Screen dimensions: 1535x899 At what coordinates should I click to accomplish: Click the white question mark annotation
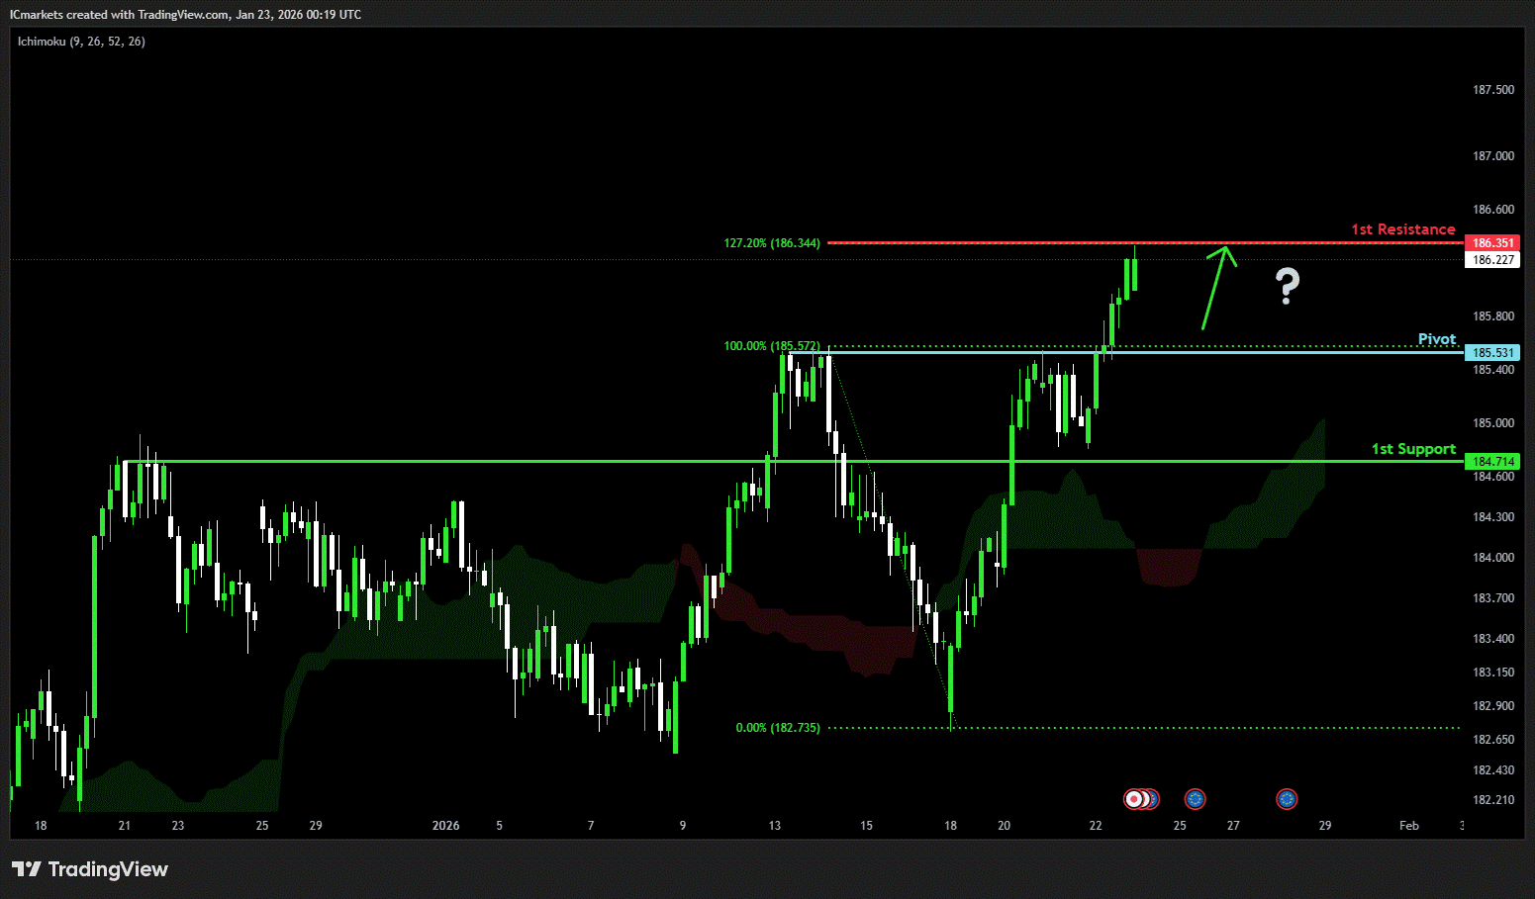1287,286
